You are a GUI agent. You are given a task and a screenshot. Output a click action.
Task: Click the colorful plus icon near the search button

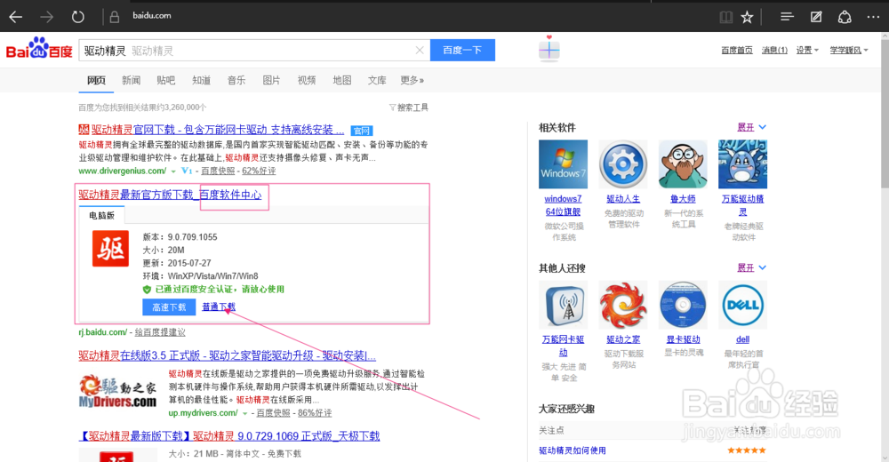pos(549,50)
